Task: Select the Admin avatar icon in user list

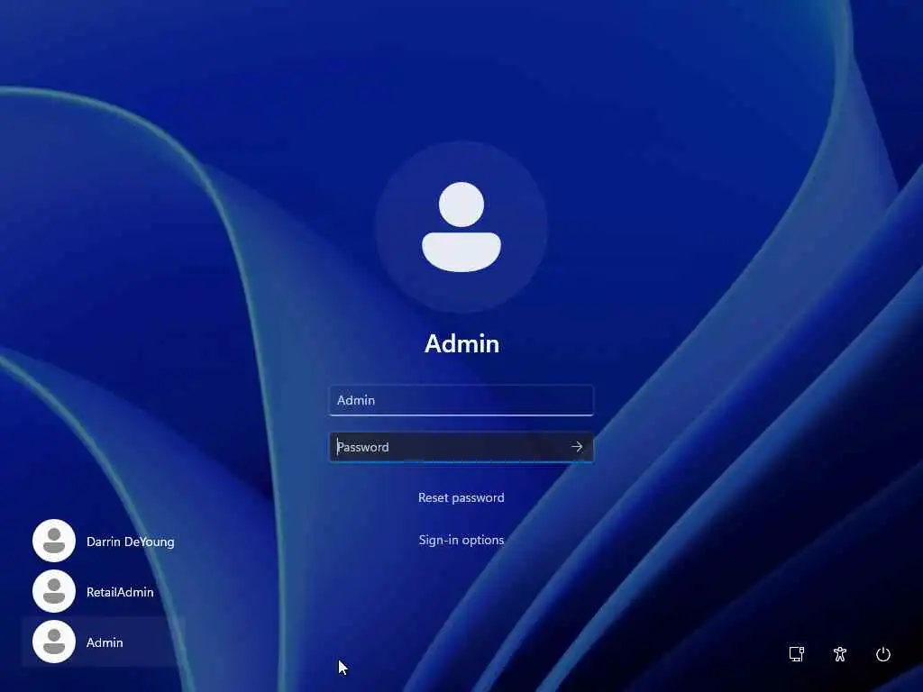Action: click(x=53, y=642)
